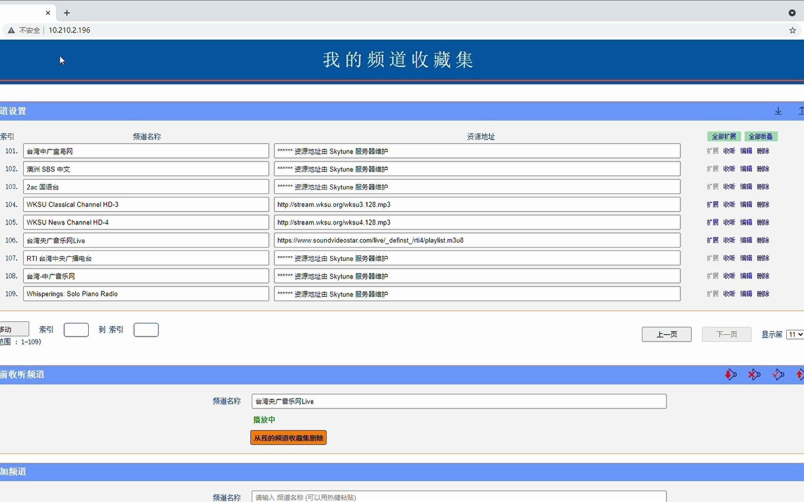Screen dimensions: 804x502
Task: Click the red checkmark speaker icon
Action: 778,375
